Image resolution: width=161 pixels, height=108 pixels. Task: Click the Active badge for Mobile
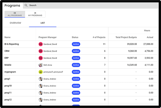pos(76,65)
